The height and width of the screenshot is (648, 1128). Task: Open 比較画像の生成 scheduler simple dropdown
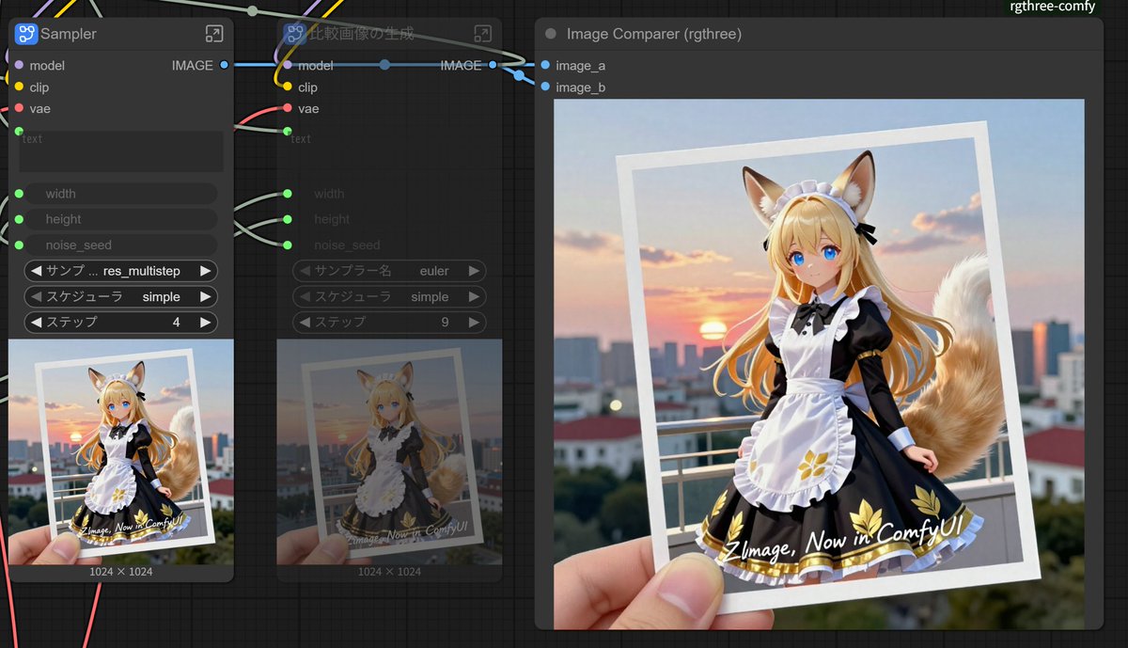[389, 297]
